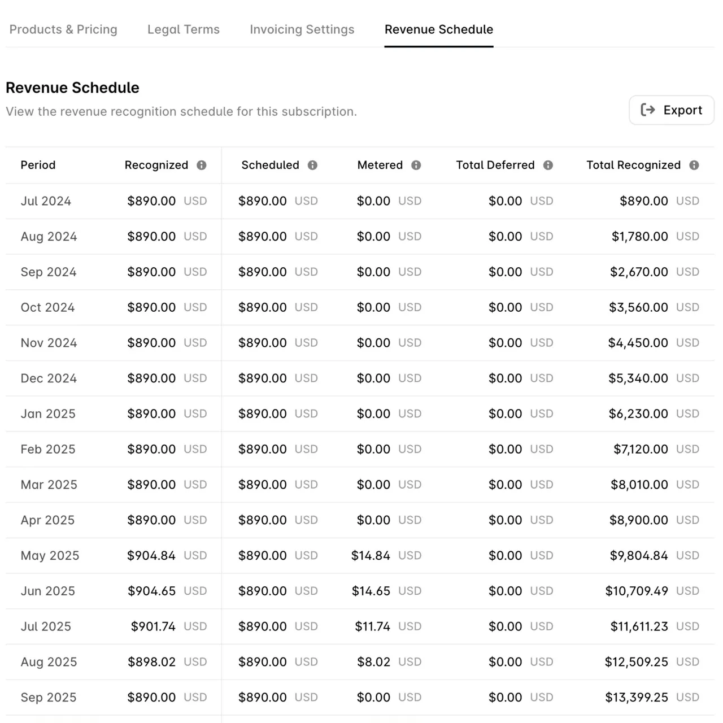Click the Total Deferred info icon
The width and height of the screenshot is (723, 723).
pos(548,165)
